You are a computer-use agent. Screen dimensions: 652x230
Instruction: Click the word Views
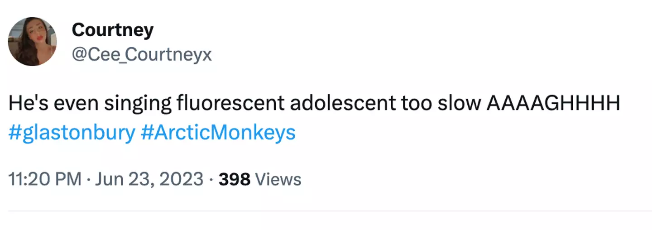[278, 179]
